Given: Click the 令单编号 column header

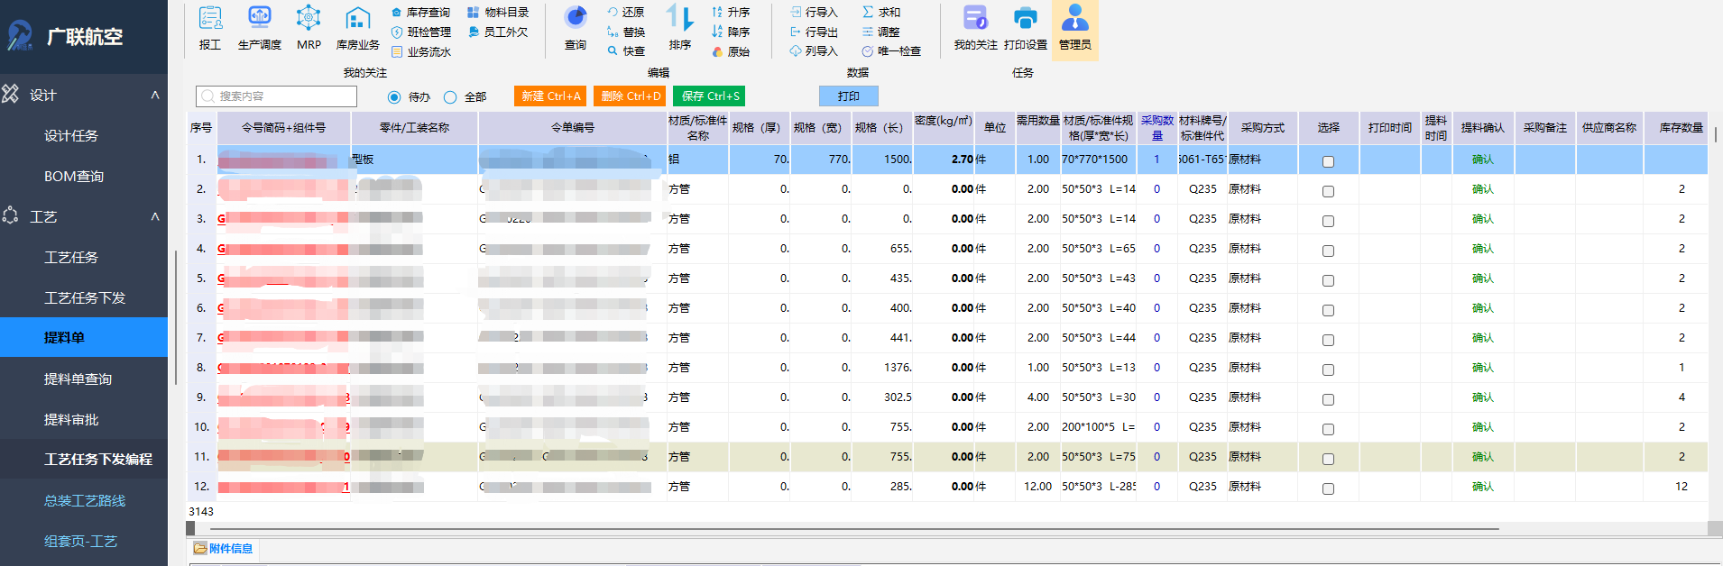Looking at the screenshot, I should 573,128.
